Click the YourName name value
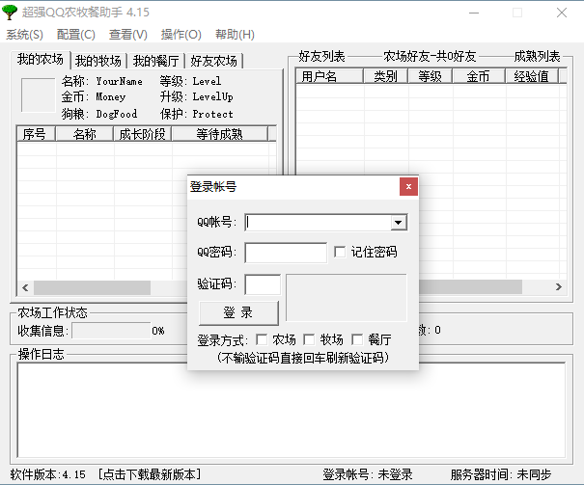 [119, 81]
